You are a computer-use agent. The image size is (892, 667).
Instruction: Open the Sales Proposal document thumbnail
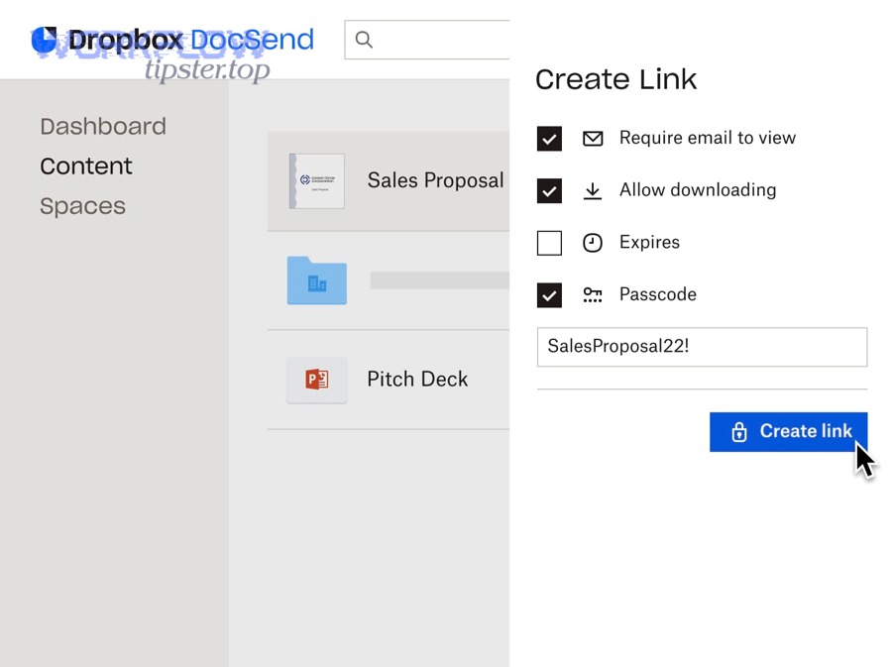317,180
